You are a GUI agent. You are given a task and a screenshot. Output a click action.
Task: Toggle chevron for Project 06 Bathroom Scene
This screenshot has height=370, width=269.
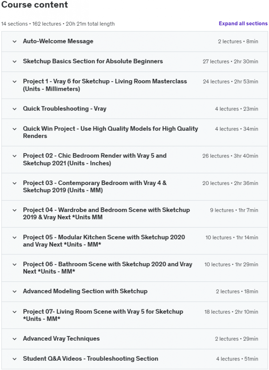(14, 264)
